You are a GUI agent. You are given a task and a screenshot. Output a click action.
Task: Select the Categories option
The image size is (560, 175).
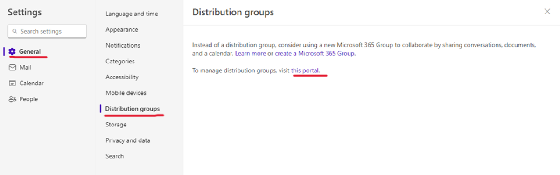click(120, 61)
